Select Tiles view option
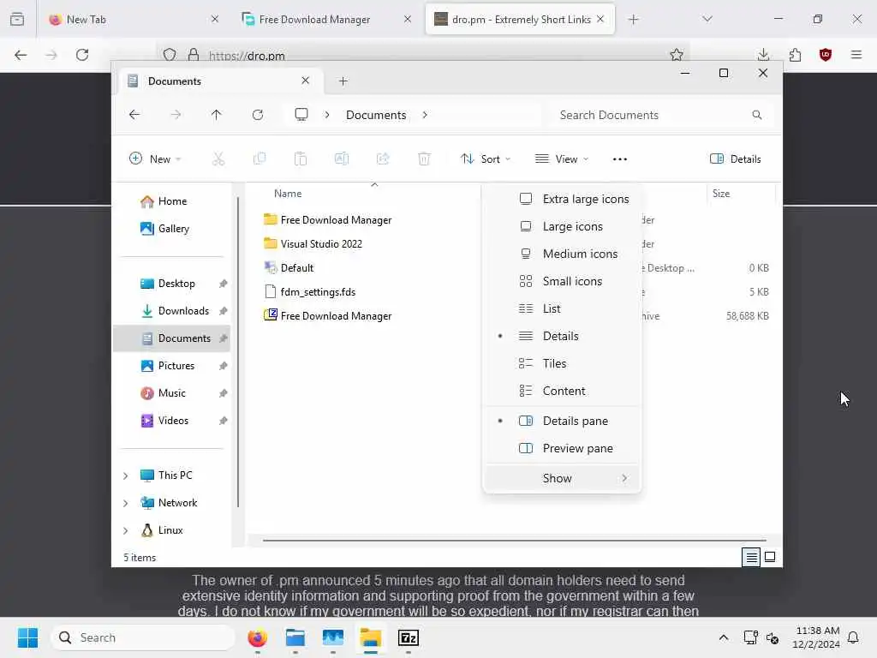This screenshot has width=877, height=658. coord(562,363)
